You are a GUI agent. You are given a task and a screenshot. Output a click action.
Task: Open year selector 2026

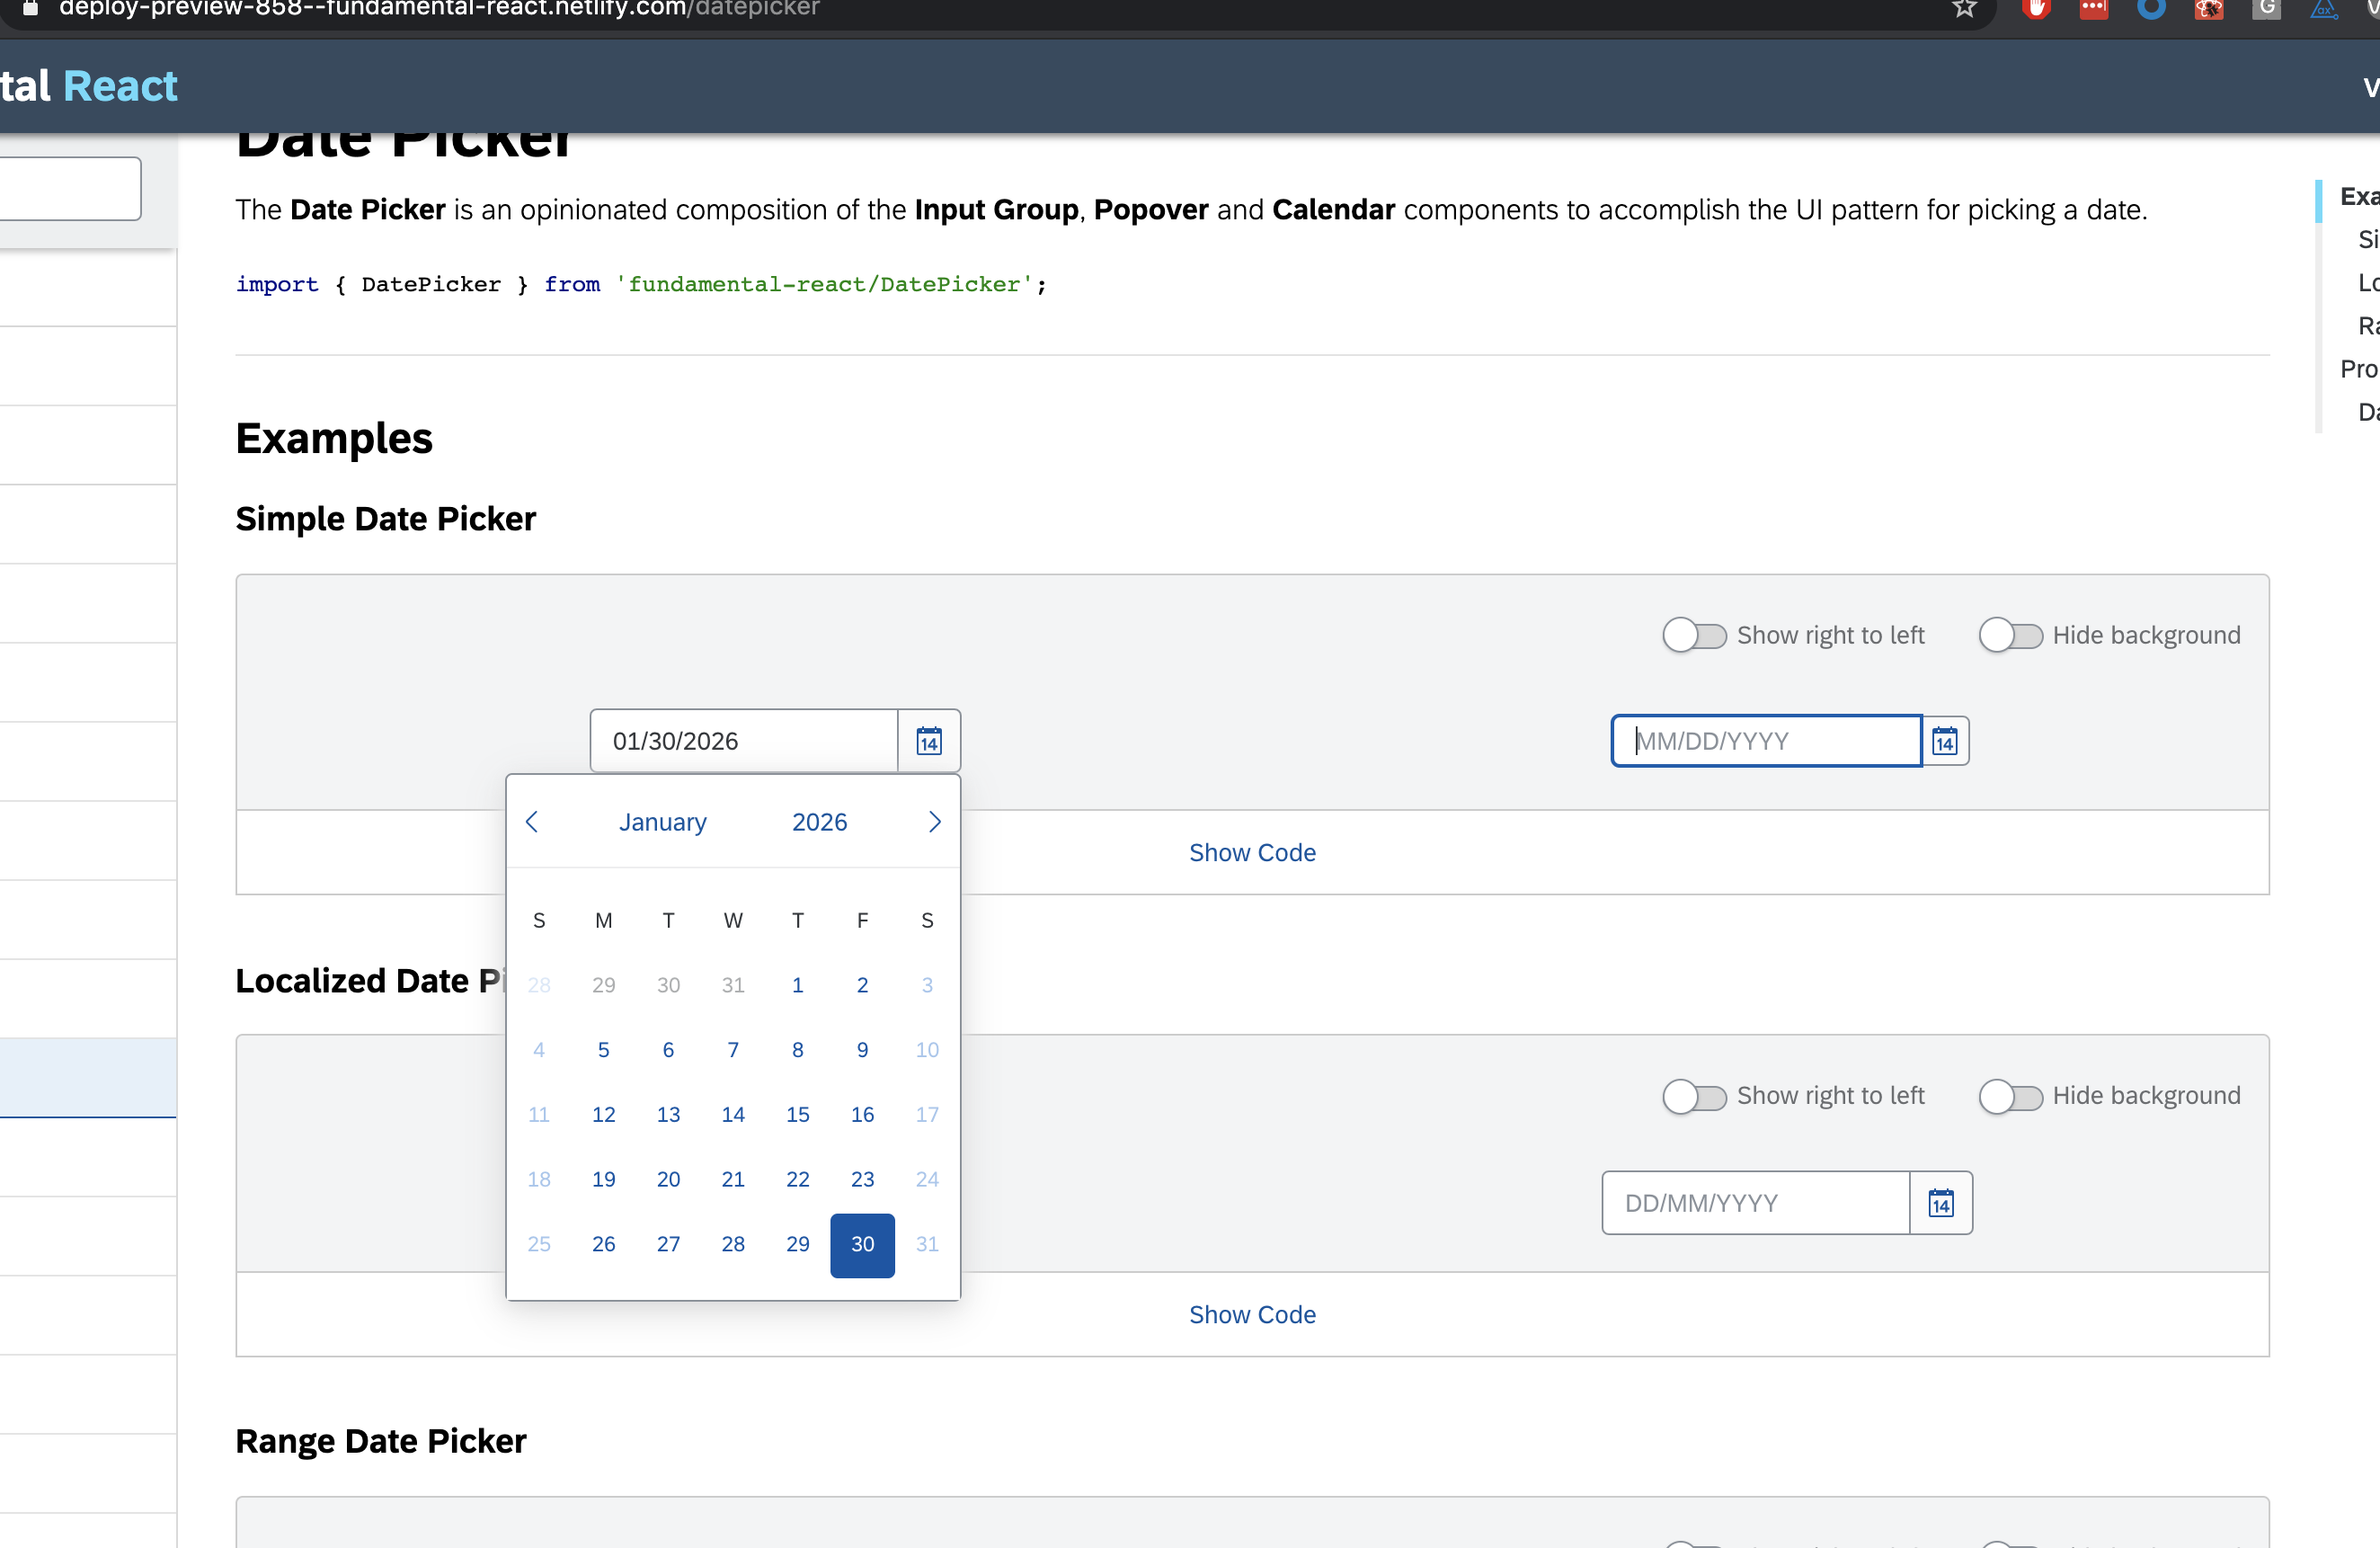[x=819, y=822]
